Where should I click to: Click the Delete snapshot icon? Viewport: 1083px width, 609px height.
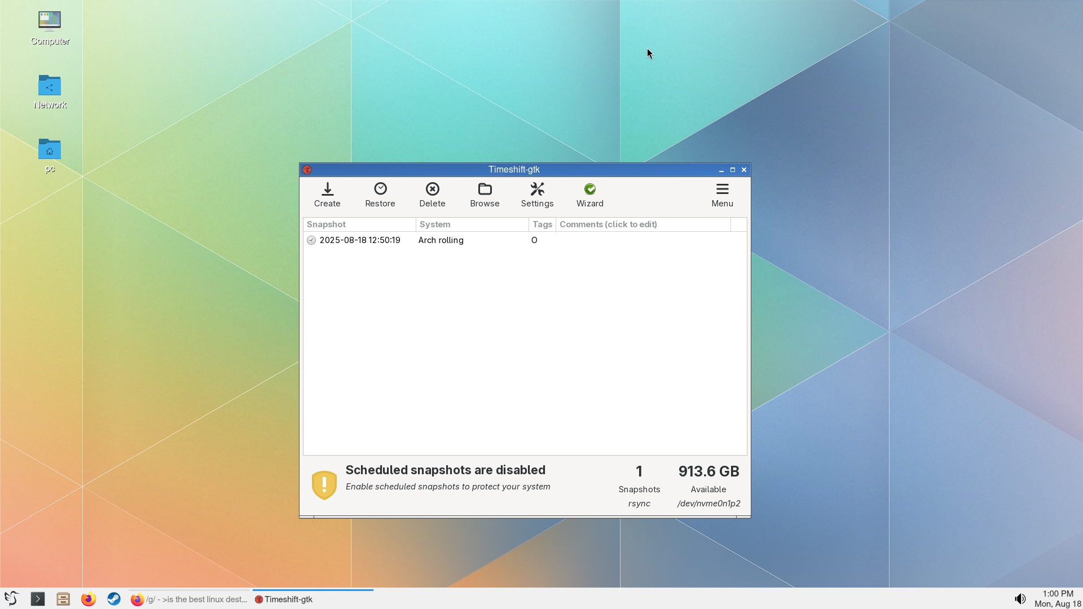click(432, 189)
